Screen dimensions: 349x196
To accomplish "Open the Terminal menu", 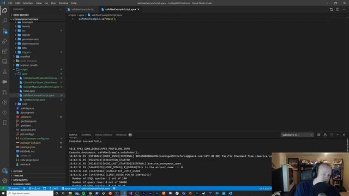I will coord(63,3).
